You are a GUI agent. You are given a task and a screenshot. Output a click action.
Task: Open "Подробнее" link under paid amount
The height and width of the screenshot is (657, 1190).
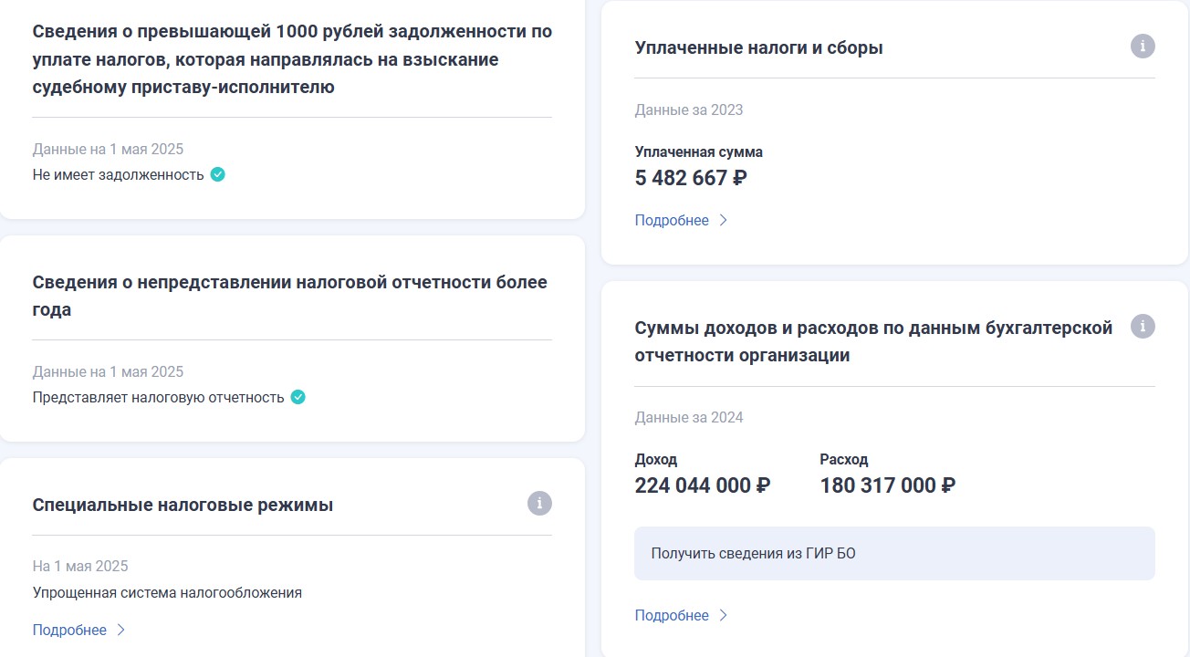(672, 220)
